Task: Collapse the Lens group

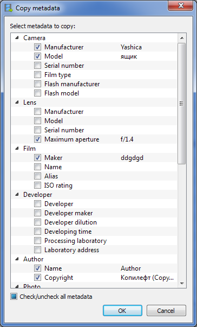Action: coord(17,102)
